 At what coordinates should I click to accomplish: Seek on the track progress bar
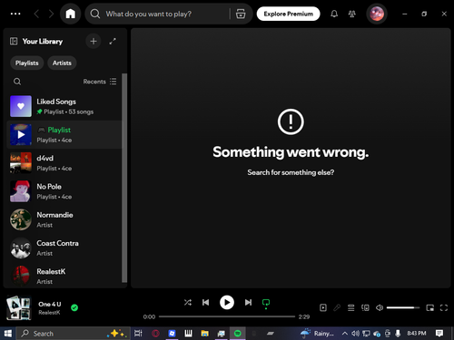point(227,316)
